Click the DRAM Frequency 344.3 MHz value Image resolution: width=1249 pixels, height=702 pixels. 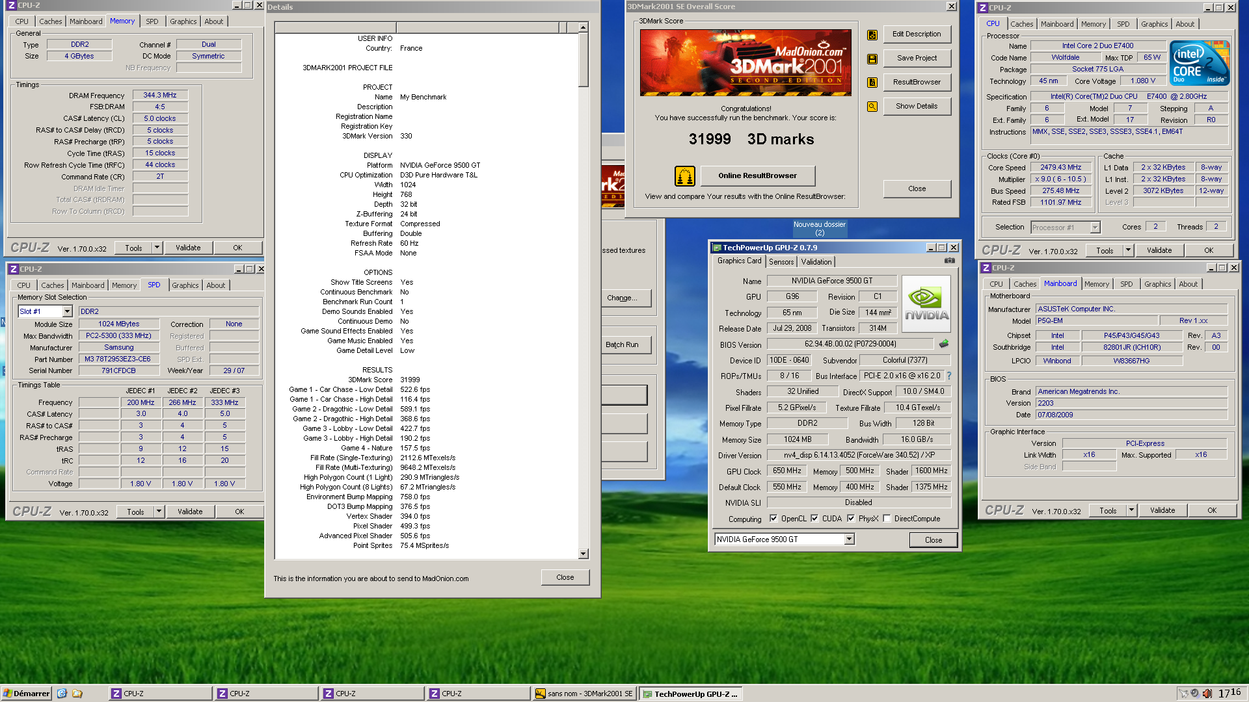click(x=160, y=95)
